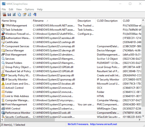Click the HTML CLSID description cell

click(x=100, y=96)
